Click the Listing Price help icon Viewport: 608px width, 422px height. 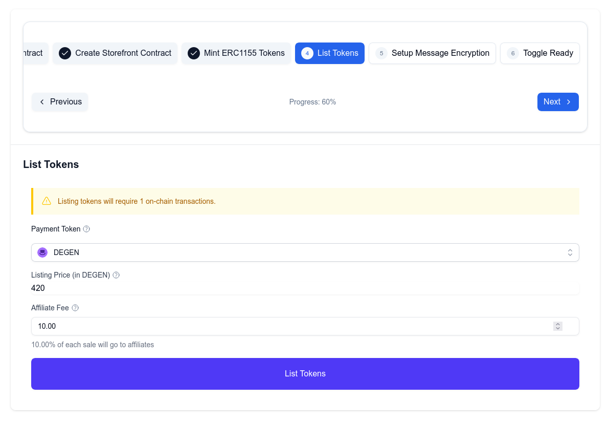click(x=116, y=275)
